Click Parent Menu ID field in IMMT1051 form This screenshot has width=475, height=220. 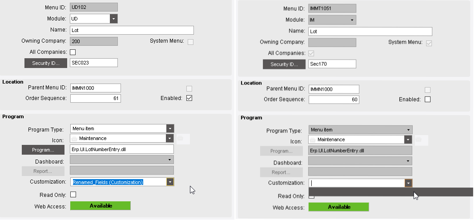click(x=334, y=89)
